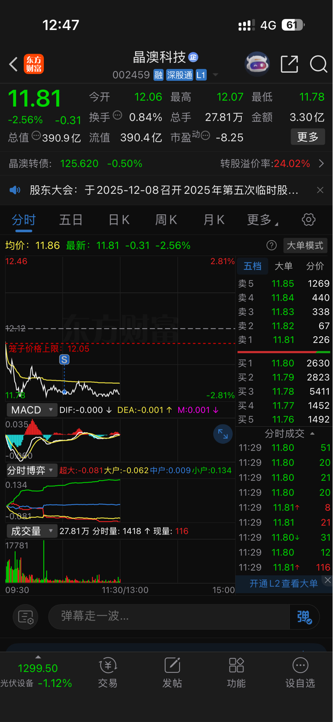333x722 pixels.
Task: Select 卖3 price 11.83 row
Action: [284, 312]
